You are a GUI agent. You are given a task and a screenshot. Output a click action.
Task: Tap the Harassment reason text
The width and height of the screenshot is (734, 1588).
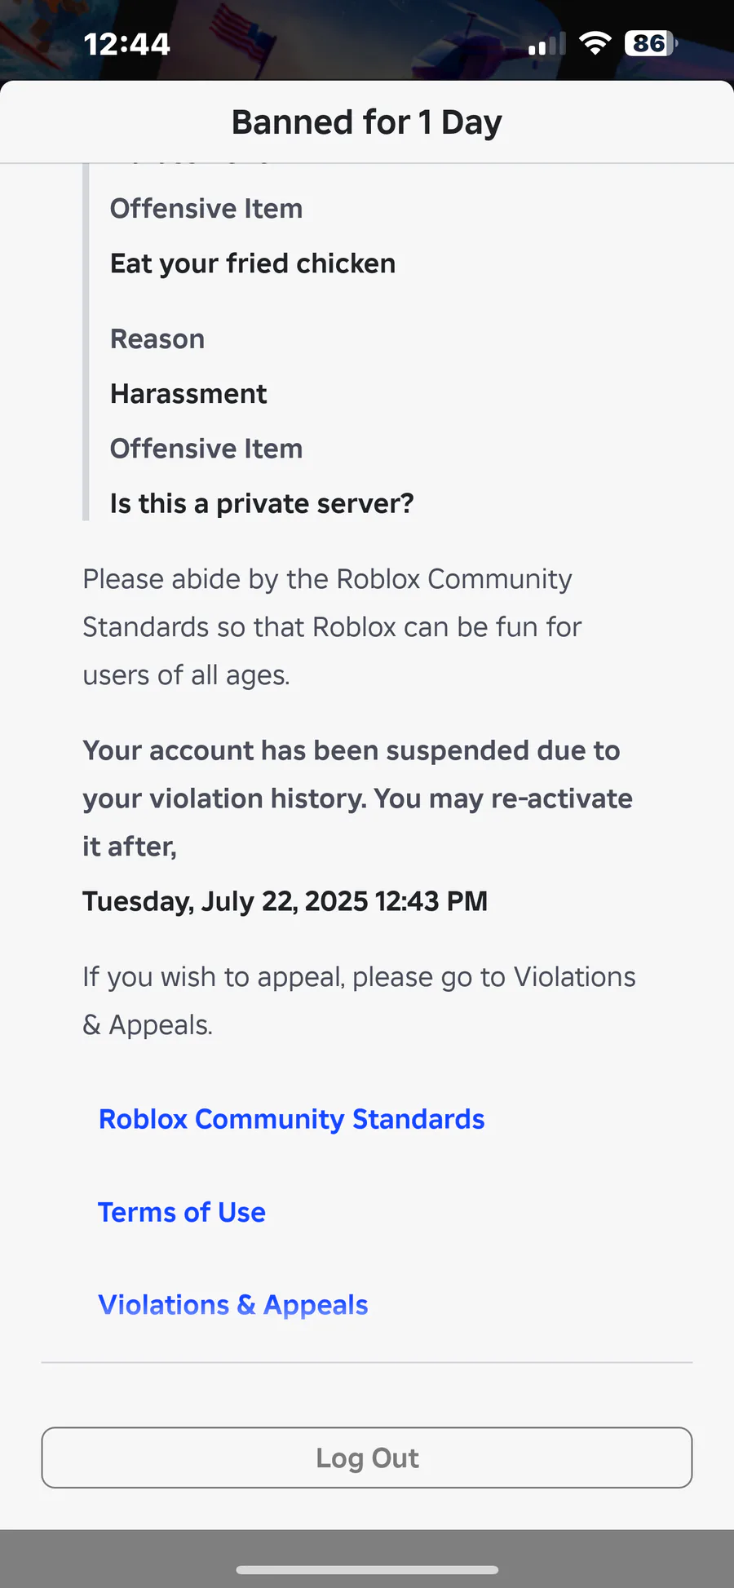click(188, 394)
